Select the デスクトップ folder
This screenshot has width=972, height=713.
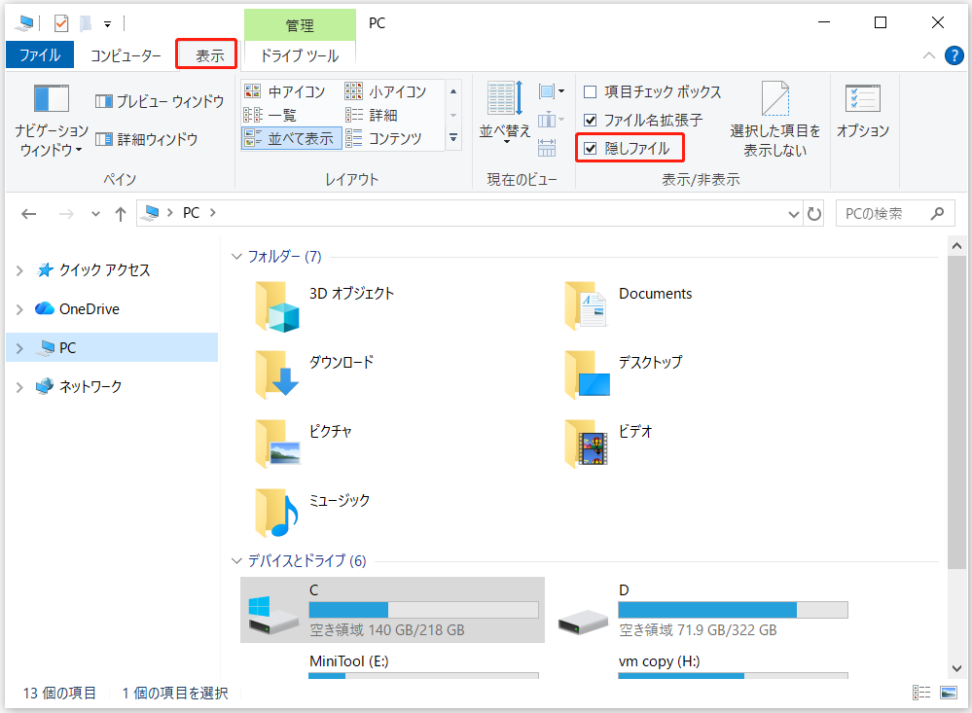pyautogui.click(x=624, y=374)
